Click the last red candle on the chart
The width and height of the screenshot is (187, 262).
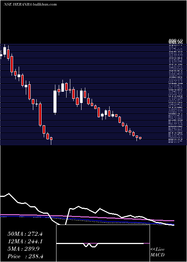click(x=140, y=138)
